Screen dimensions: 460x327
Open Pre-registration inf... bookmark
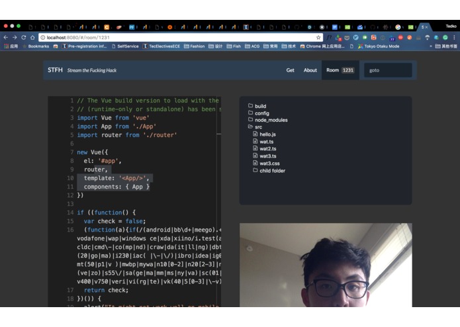[85, 46]
